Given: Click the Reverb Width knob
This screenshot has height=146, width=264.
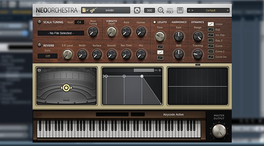Looking at the screenshot, I should pyautogui.click(x=82, y=54).
